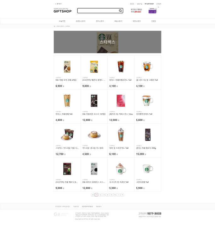Go to next page arrow in pagination
Viewport: 215px width, 234px height.
pos(119,195)
